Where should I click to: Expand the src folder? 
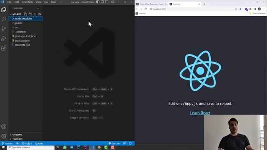pos(25,27)
